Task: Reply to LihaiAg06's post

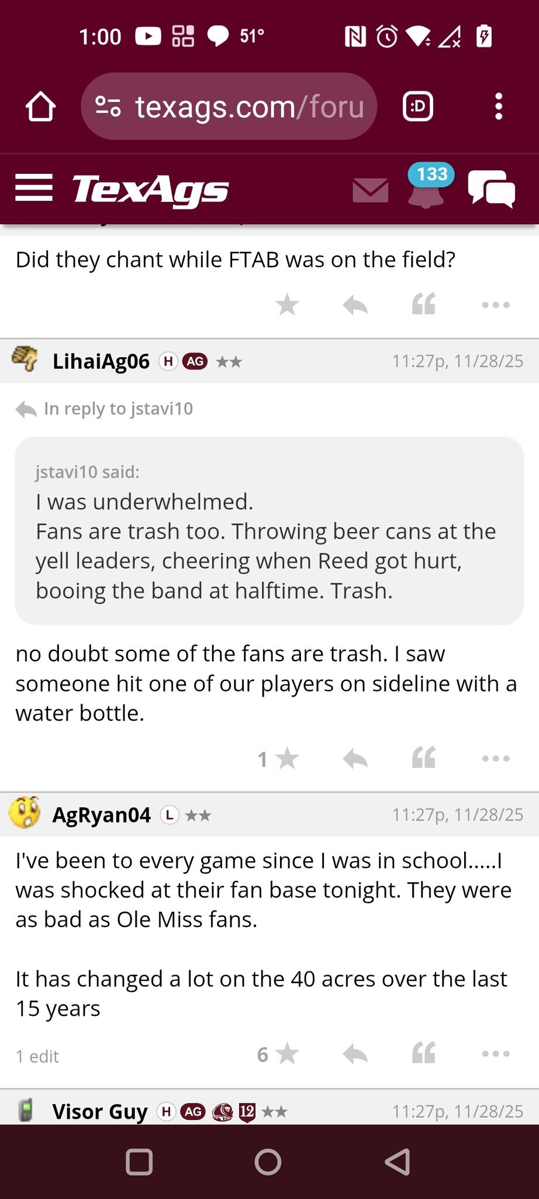Action: pos(355,759)
